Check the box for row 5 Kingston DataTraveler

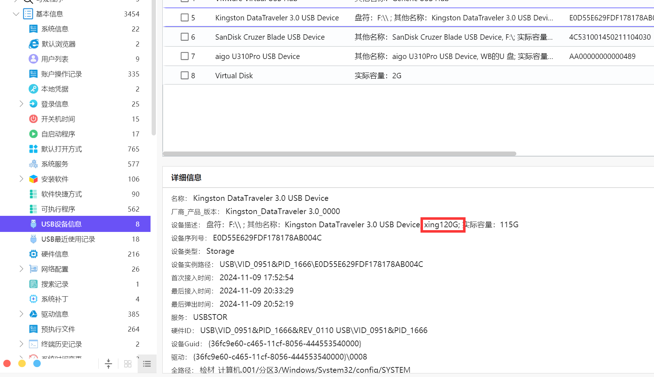point(185,18)
